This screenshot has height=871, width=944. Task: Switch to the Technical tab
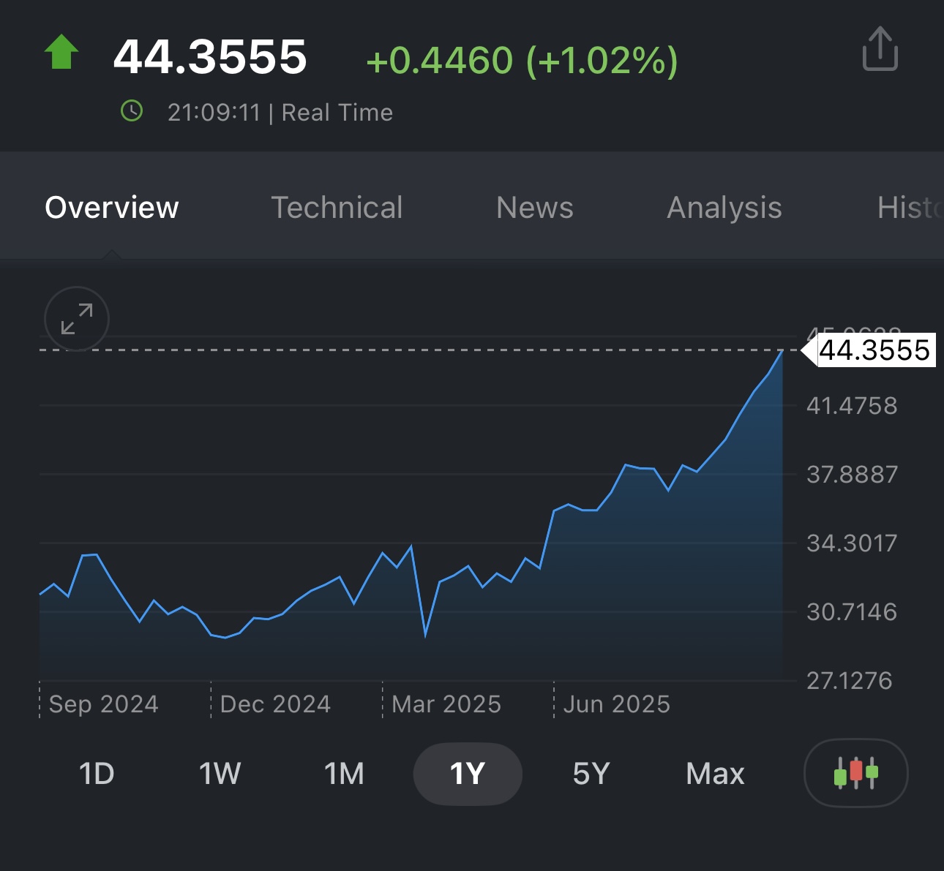(337, 208)
